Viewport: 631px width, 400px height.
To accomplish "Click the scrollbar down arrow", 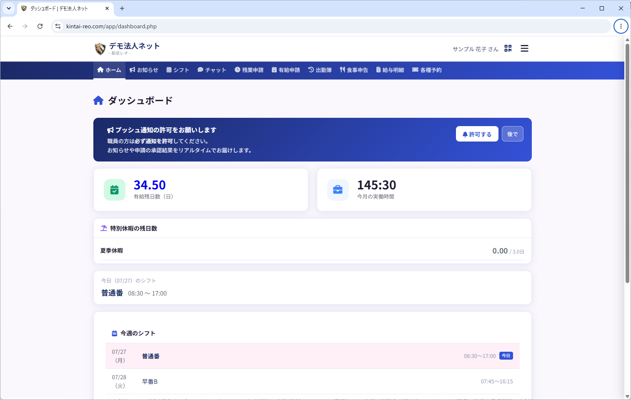I will (627, 396).
